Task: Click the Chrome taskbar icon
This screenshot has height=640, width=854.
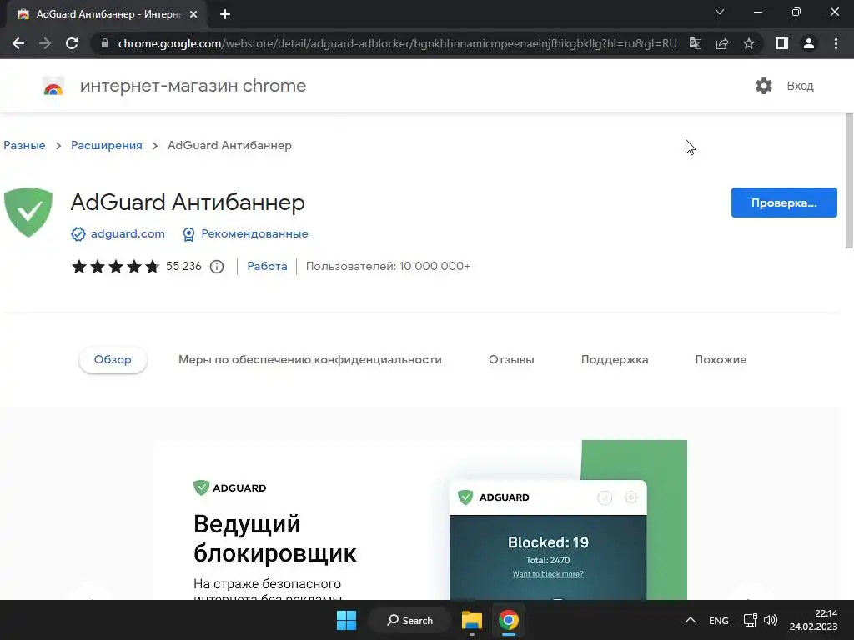Action: click(x=509, y=620)
